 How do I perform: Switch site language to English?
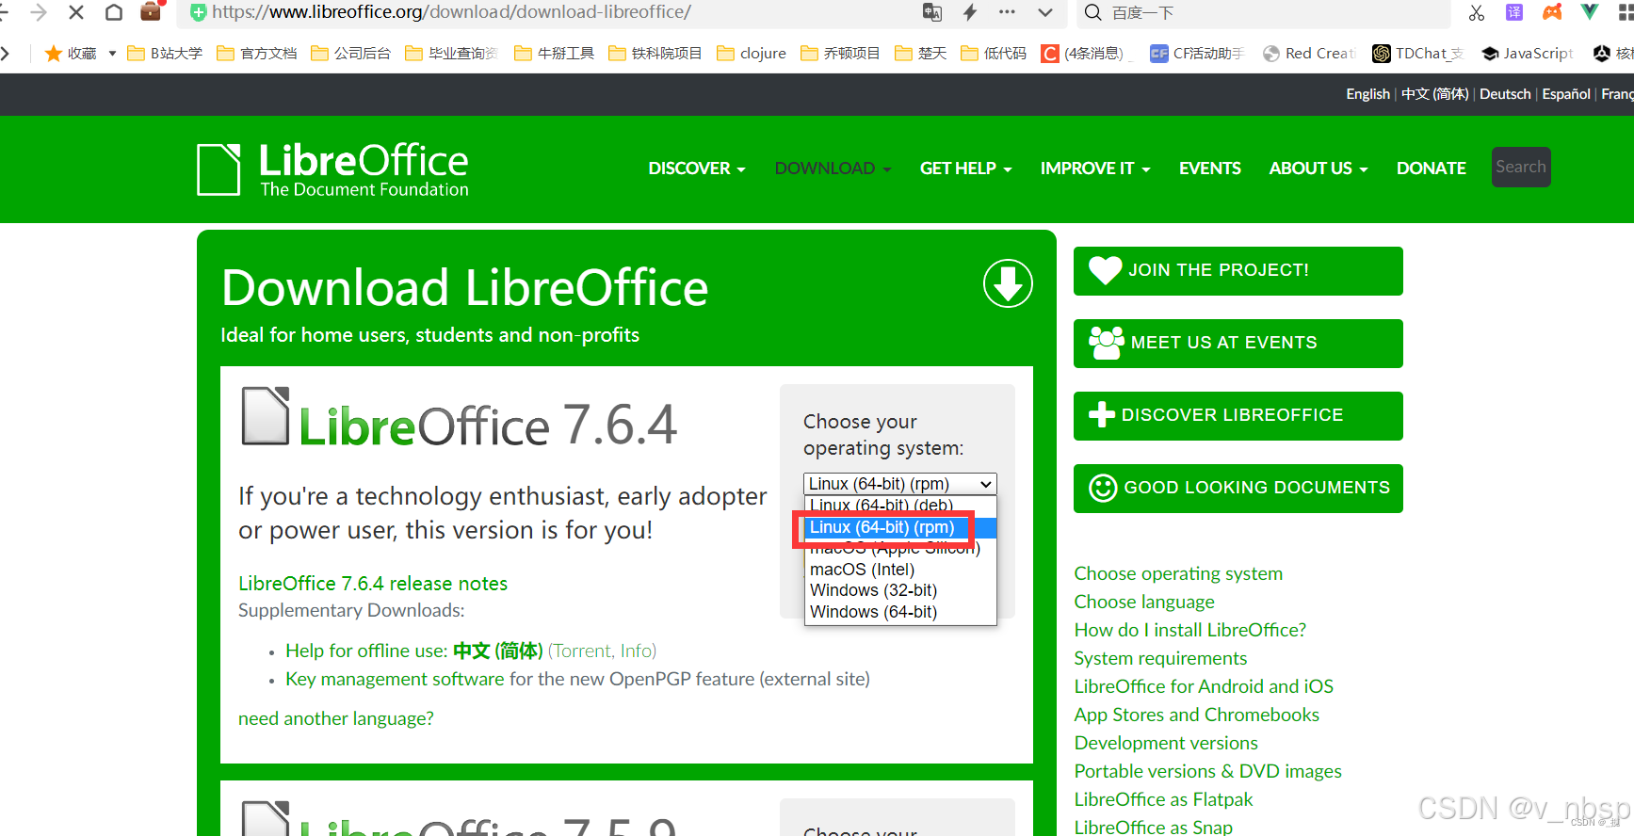(1367, 93)
